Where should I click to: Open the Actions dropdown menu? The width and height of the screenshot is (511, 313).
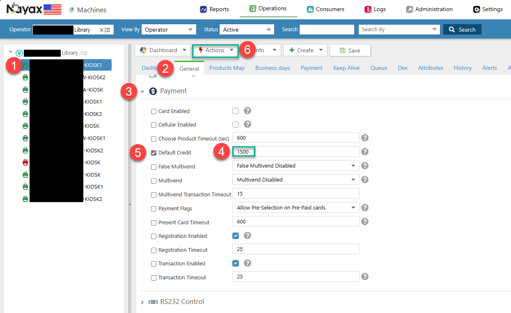pyautogui.click(x=215, y=50)
